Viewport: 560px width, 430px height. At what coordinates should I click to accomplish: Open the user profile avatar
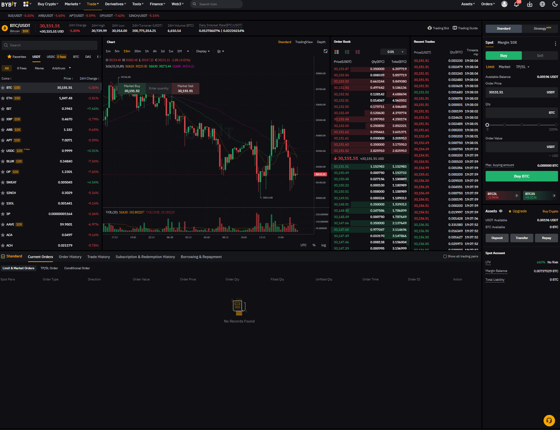pos(504,4)
